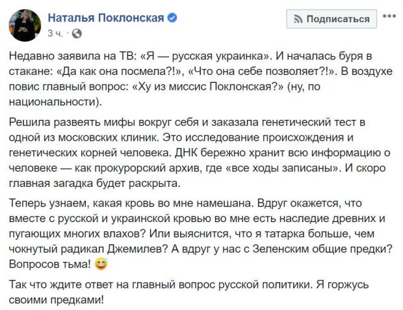Click the phrase 'Вопросов тьма!'

pos(50,264)
